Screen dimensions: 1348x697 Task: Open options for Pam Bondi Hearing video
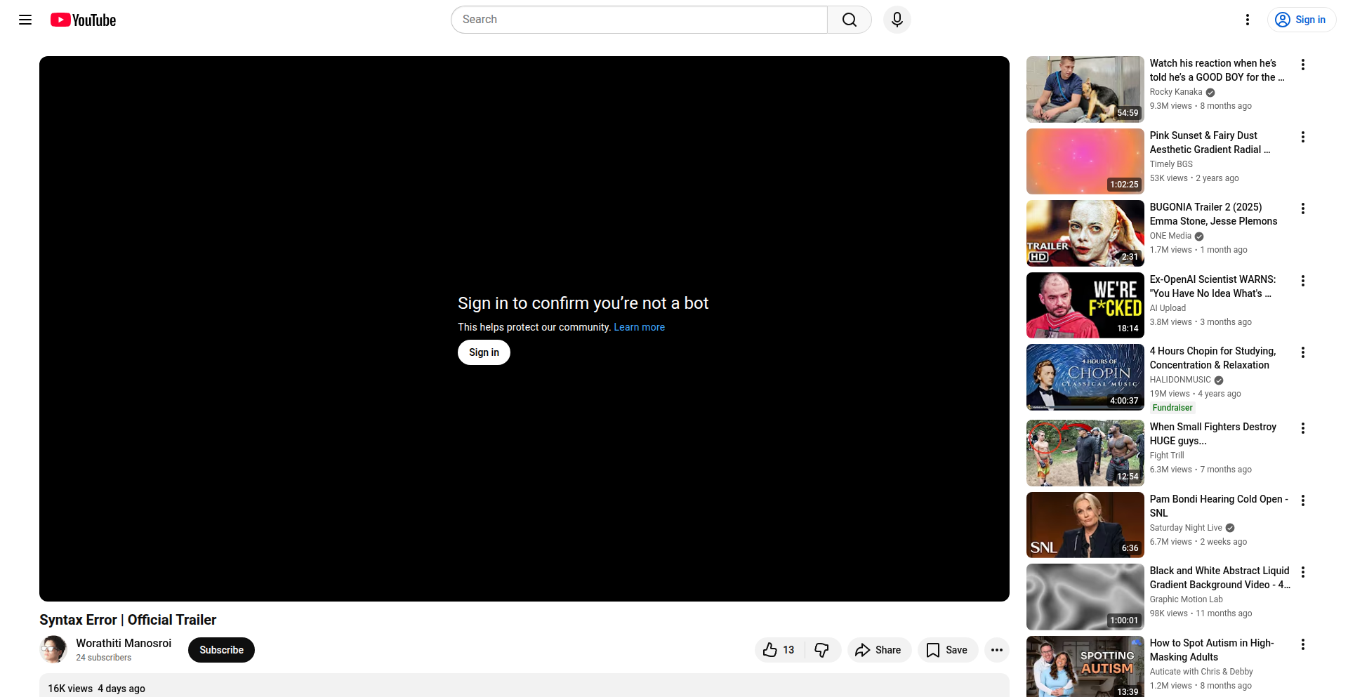(1303, 500)
